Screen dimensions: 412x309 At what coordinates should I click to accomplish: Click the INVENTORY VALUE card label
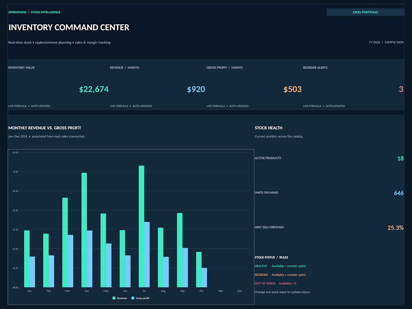coord(21,67)
